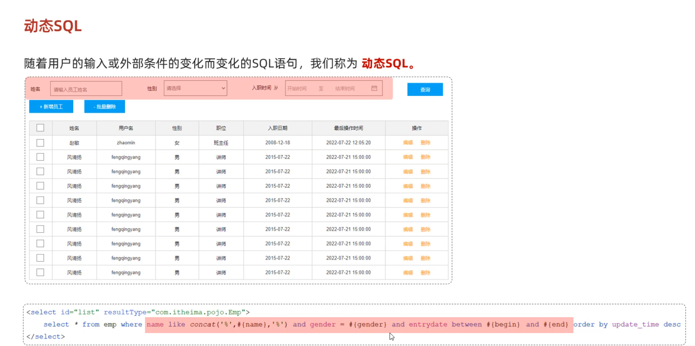Click the 动态SQL slide title
This screenshot has width=695, height=346.
[x=53, y=26]
